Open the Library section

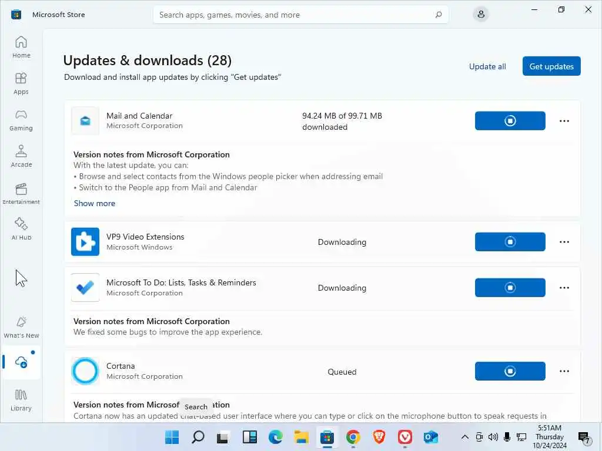point(21,400)
